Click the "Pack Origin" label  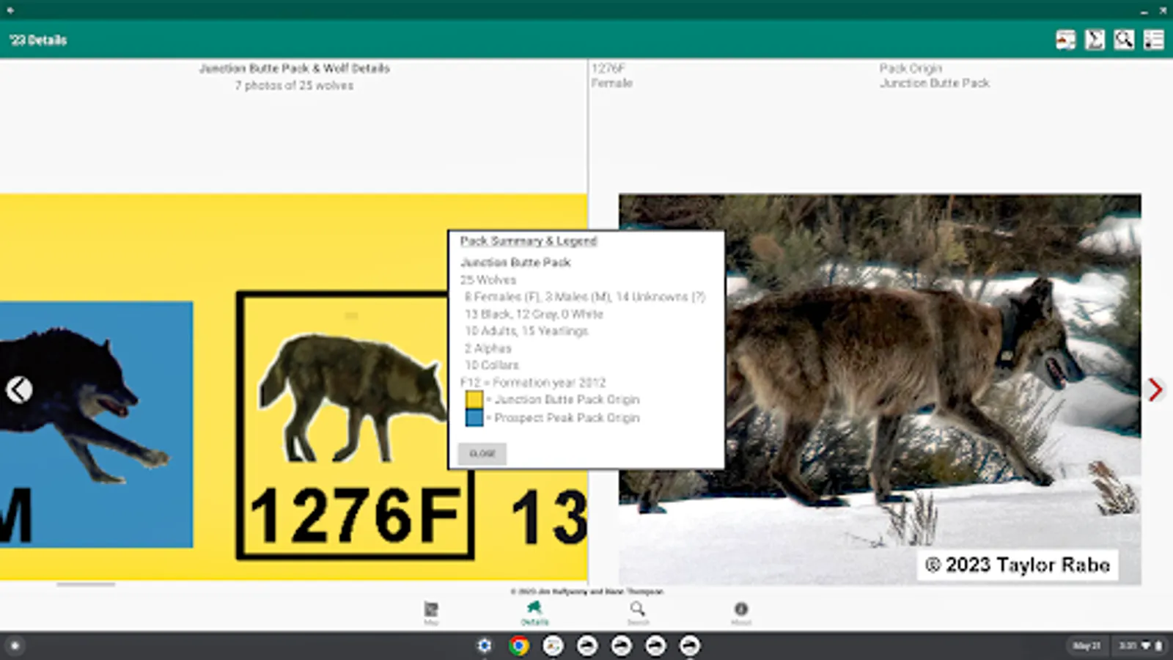911,68
